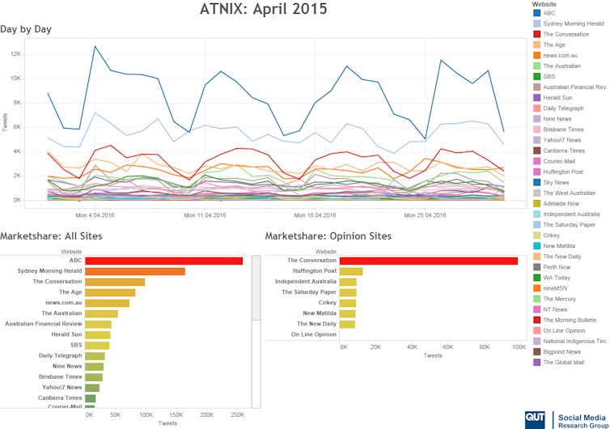Click 'Mon 4.04.2016' date axis label
Image resolution: width=610 pixels, height=429 pixels.
tap(95, 215)
